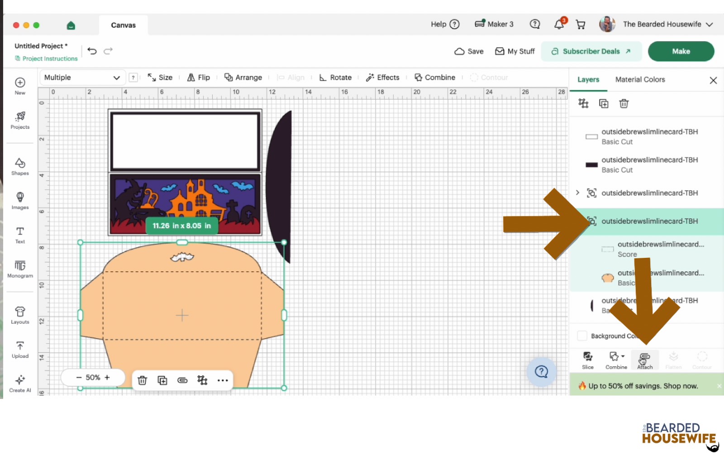Click Slice at bottom of Layers panel
Screen dimensions: 724x460
(x=588, y=360)
